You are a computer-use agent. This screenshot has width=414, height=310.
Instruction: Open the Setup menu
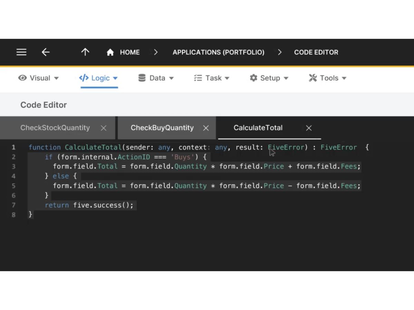269,78
